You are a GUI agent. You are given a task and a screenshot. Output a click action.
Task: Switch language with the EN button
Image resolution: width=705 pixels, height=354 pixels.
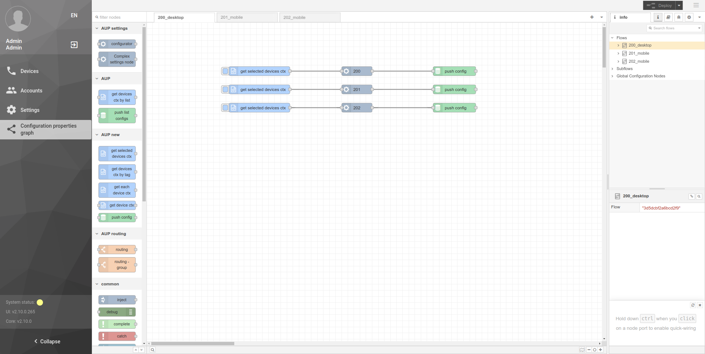[x=74, y=15]
